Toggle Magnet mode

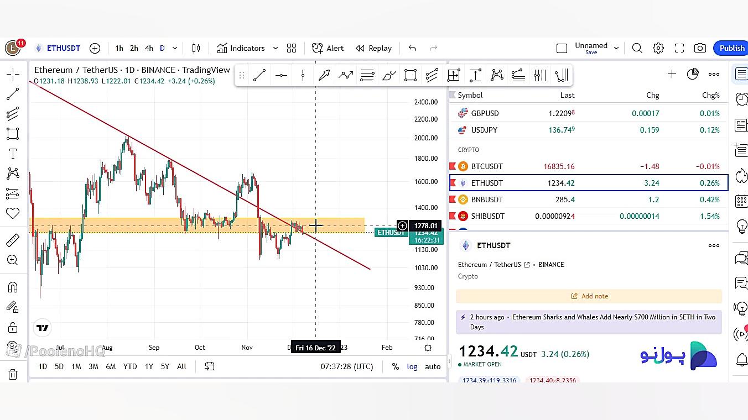point(13,287)
